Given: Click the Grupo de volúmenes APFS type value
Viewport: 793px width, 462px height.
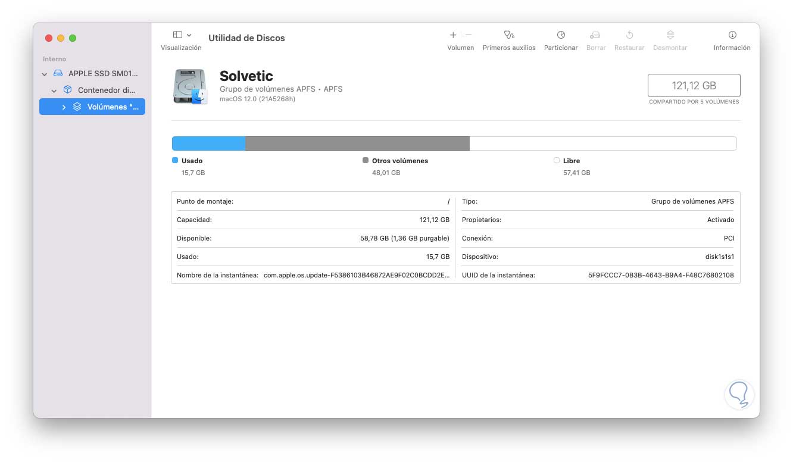Looking at the screenshot, I should pyautogui.click(x=692, y=201).
